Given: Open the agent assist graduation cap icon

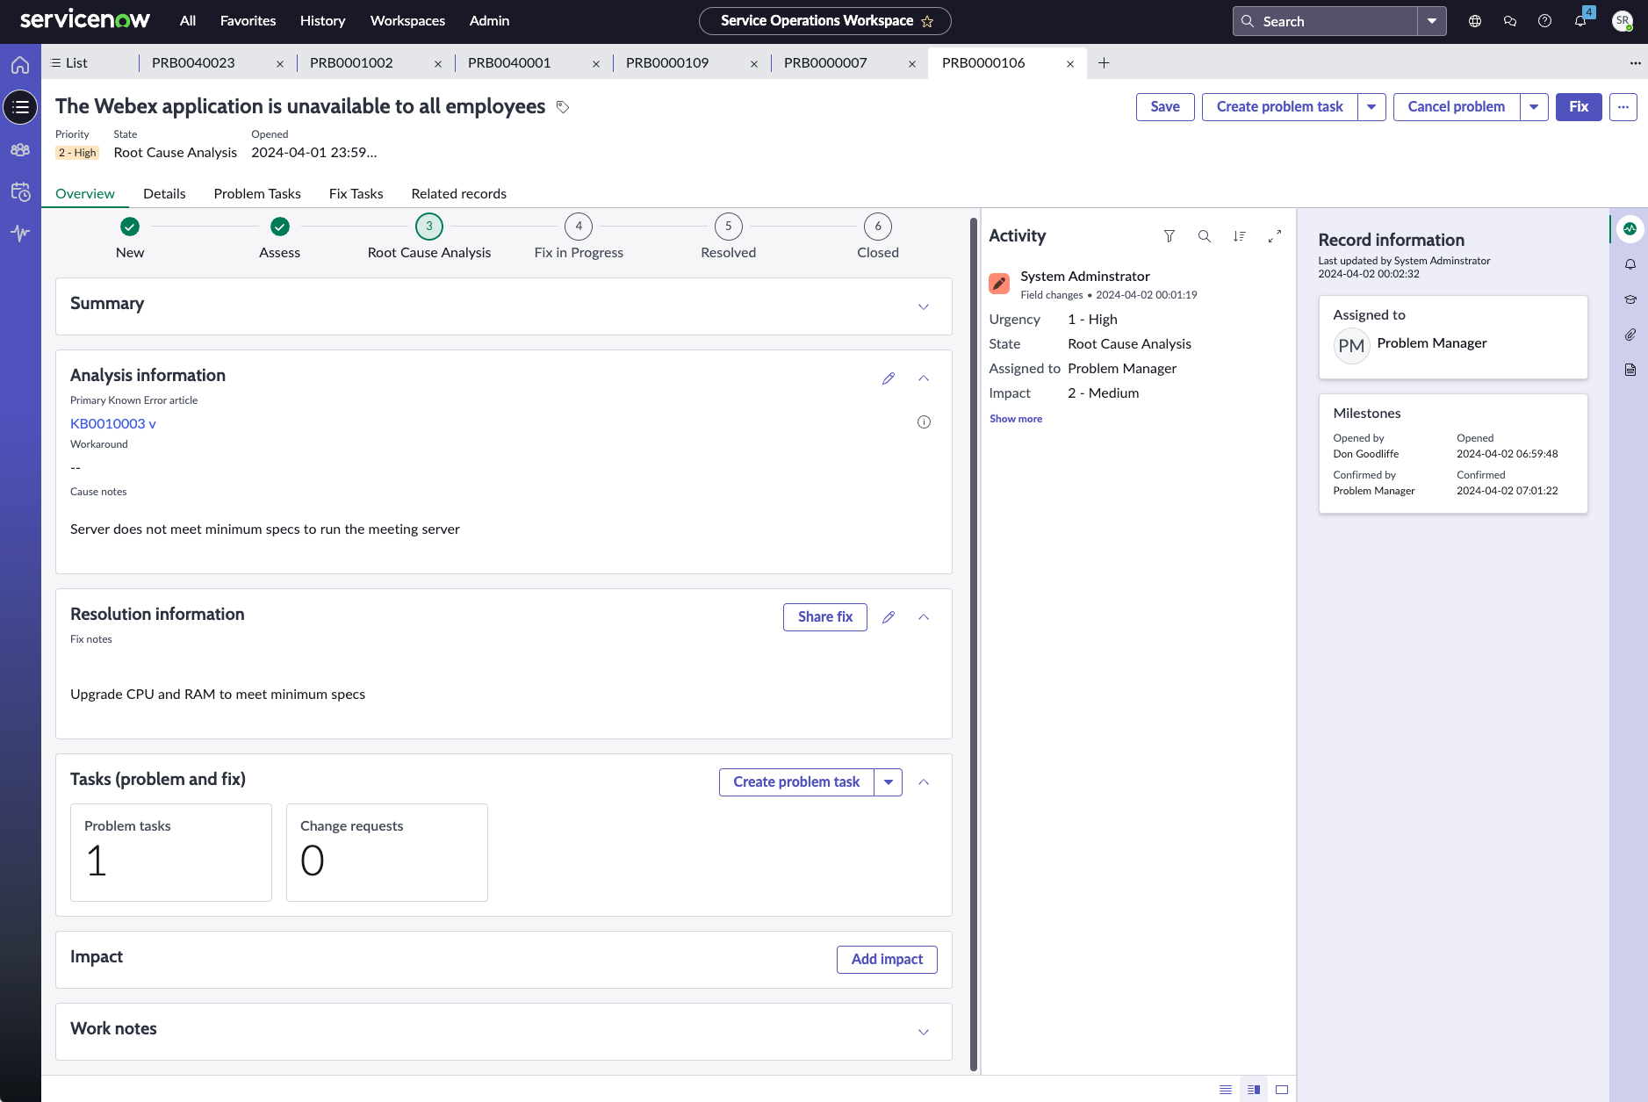Looking at the screenshot, I should coord(1630,299).
